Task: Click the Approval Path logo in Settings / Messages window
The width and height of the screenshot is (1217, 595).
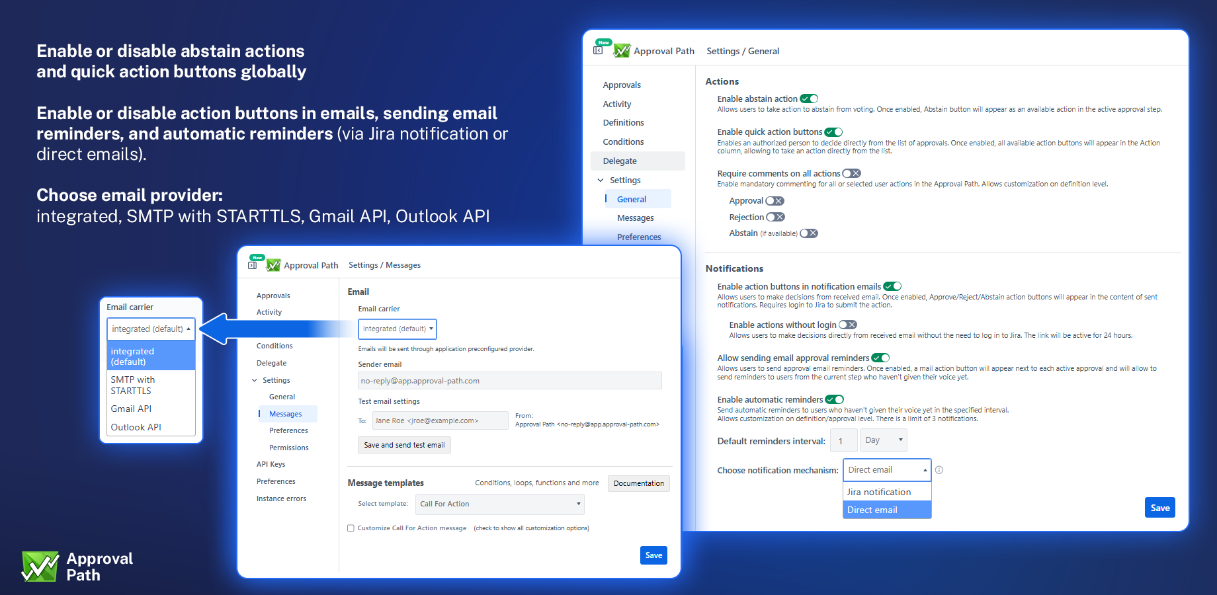Action: (273, 265)
